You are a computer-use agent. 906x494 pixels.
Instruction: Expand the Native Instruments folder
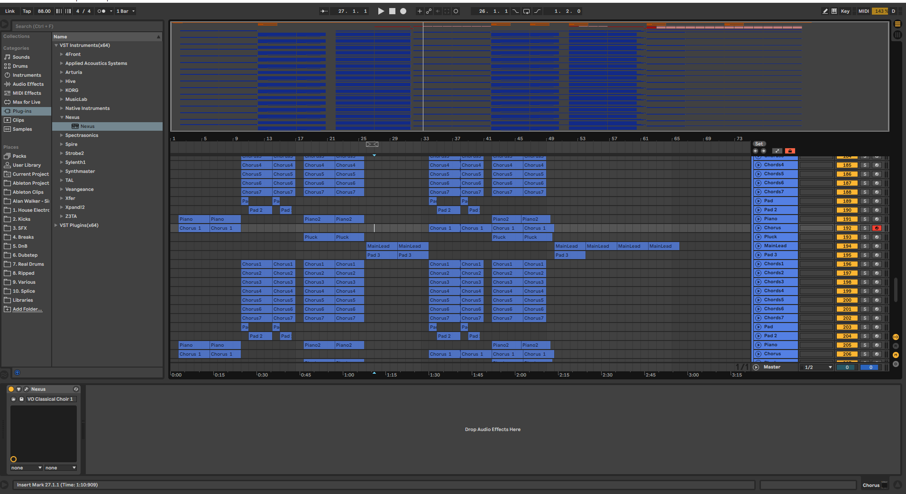pos(62,108)
